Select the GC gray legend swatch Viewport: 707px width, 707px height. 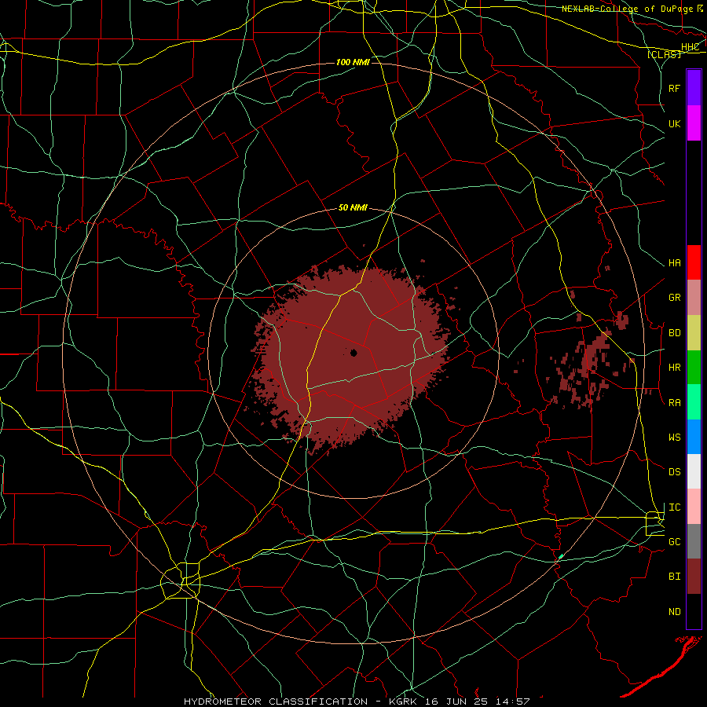coord(694,541)
